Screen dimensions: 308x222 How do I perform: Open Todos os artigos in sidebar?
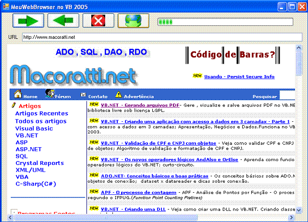tap(41, 121)
